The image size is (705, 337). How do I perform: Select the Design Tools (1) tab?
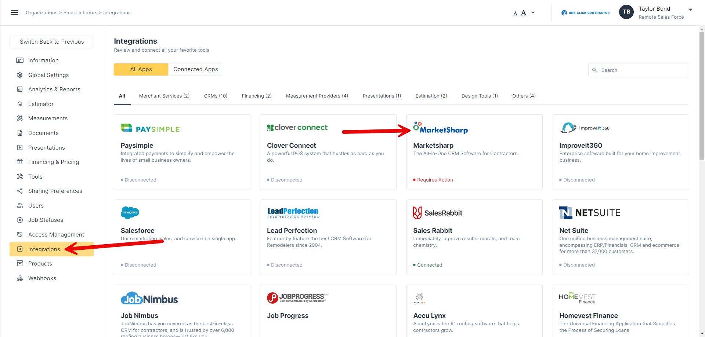pyautogui.click(x=480, y=96)
